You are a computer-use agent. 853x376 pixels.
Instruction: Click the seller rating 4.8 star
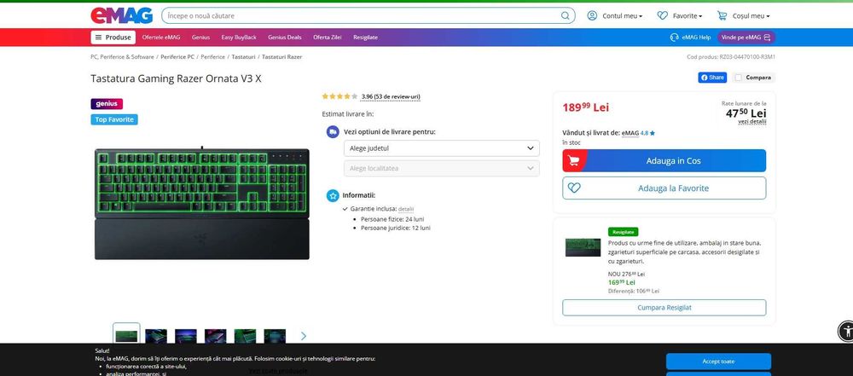[653, 133]
